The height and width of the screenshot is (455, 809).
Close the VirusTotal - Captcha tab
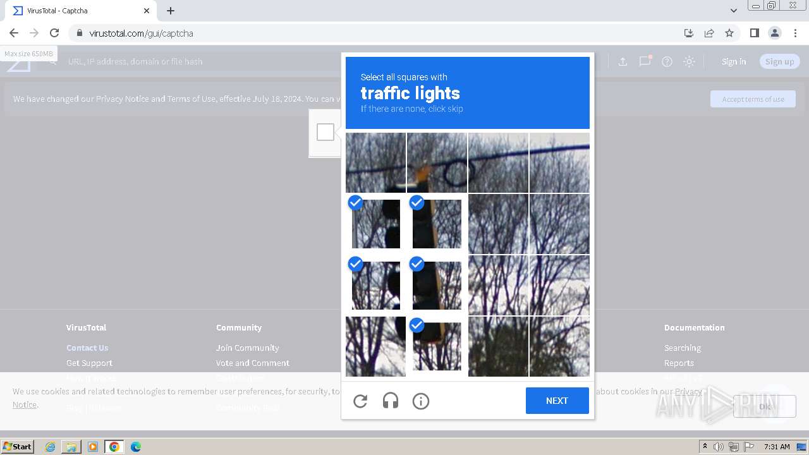[x=147, y=11]
